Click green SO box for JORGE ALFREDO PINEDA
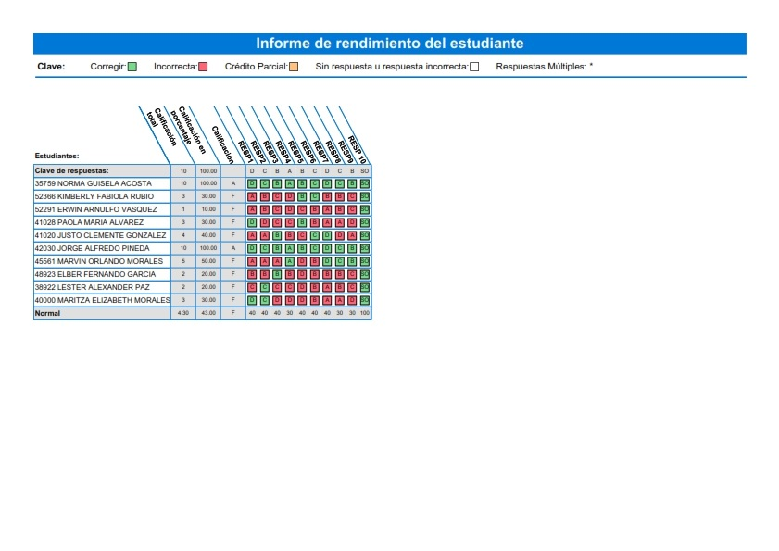The height and width of the screenshot is (551, 779). [x=365, y=248]
